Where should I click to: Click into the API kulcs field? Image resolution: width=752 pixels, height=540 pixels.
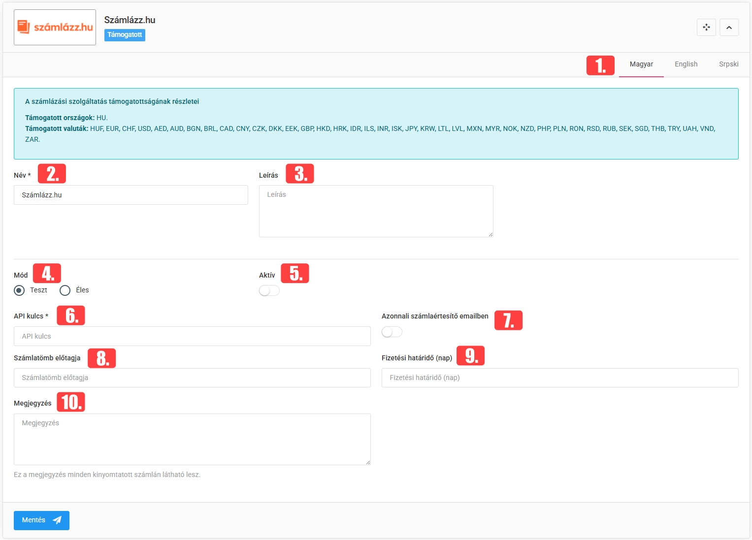coord(192,336)
